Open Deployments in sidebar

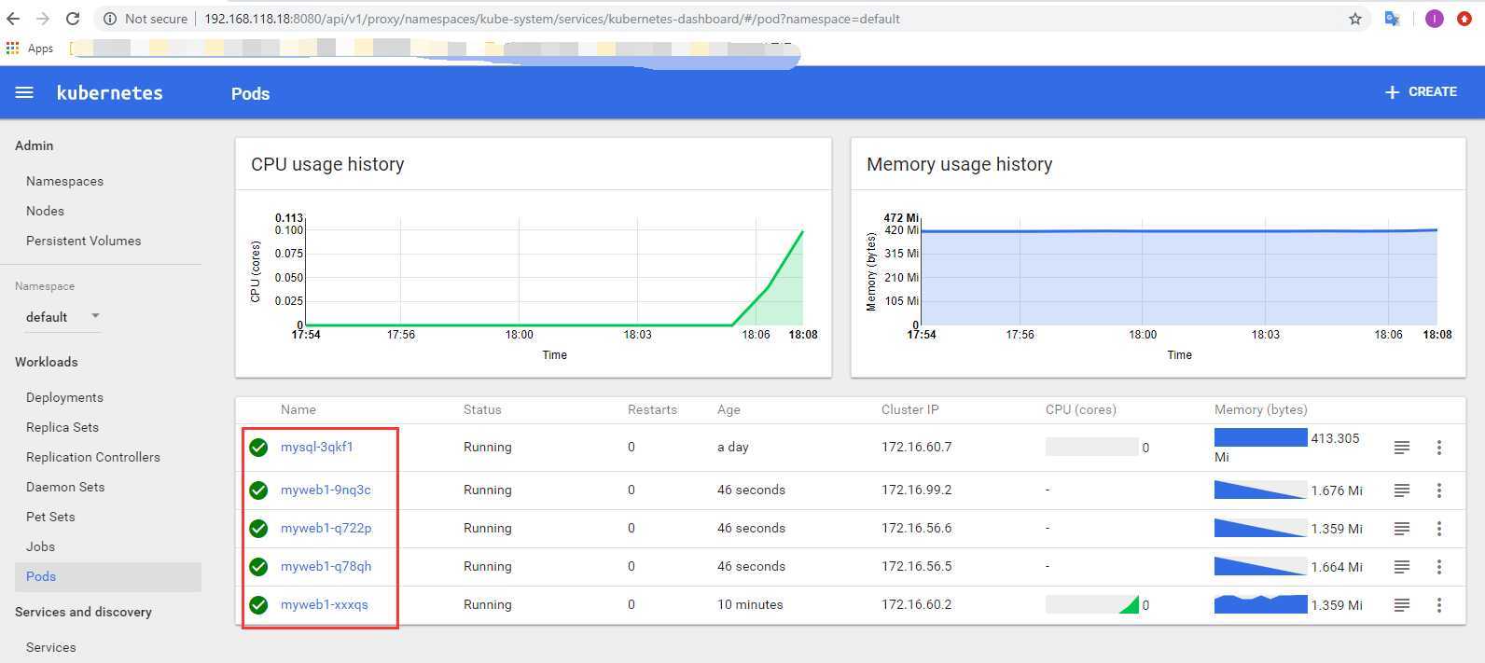click(x=64, y=397)
